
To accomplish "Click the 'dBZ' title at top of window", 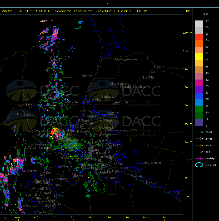I will (x=109, y=4).
